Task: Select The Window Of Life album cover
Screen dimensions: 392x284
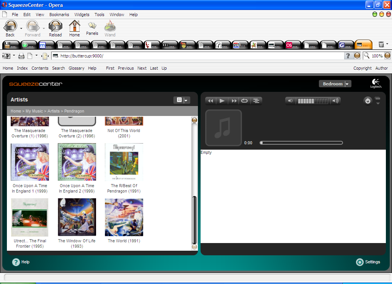Action: (x=77, y=217)
